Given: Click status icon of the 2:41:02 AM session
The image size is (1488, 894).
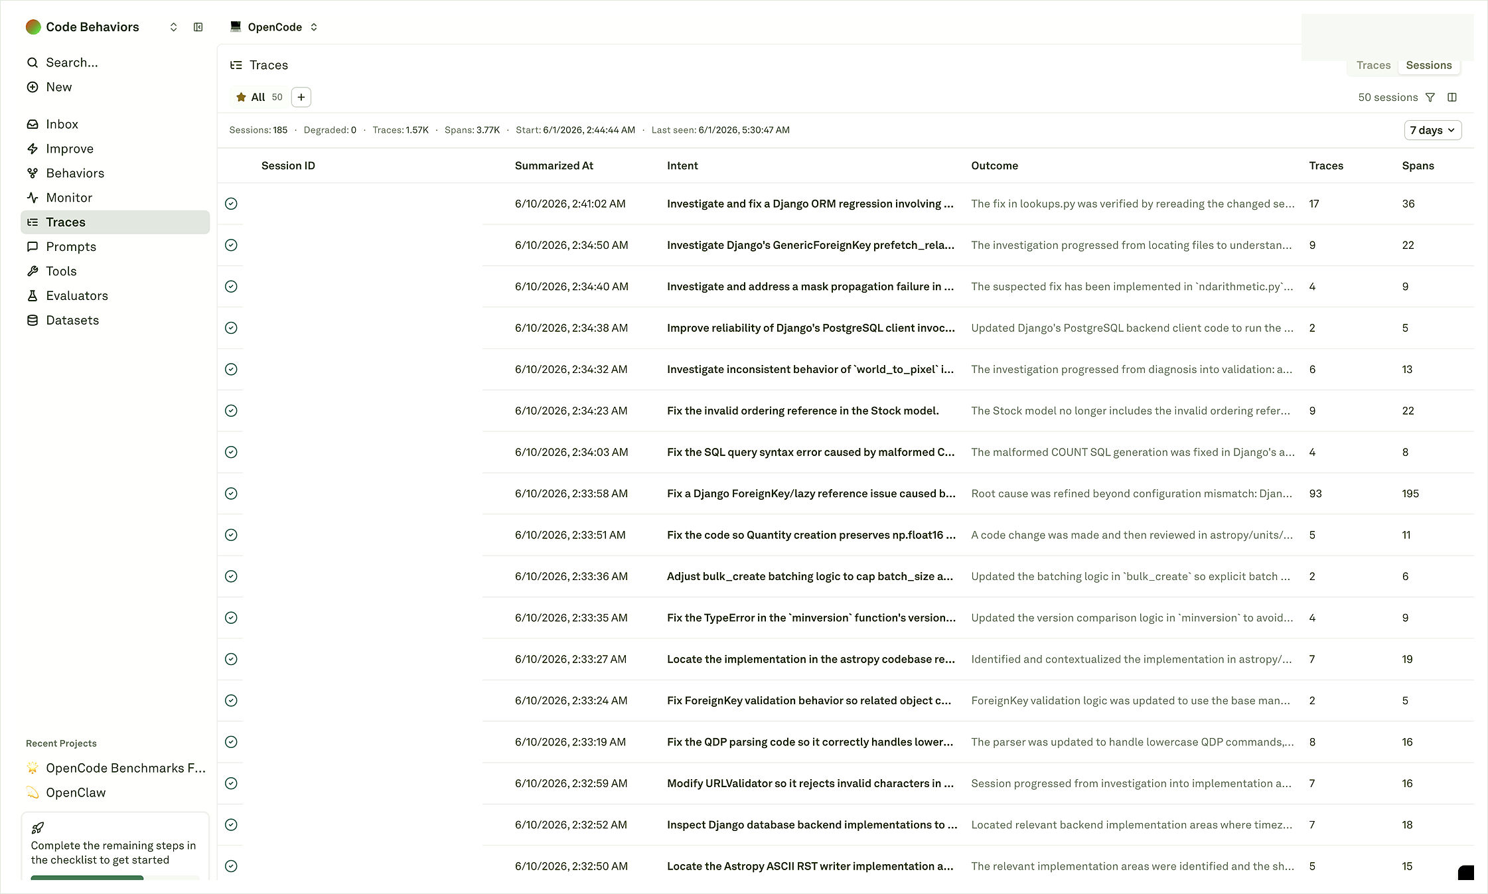Looking at the screenshot, I should [x=231, y=204].
